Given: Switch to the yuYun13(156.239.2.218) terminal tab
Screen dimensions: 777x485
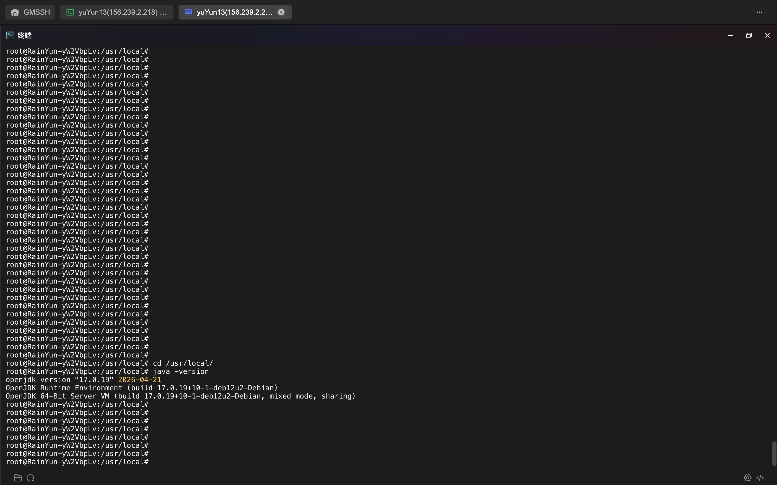Looking at the screenshot, I should 117,12.
